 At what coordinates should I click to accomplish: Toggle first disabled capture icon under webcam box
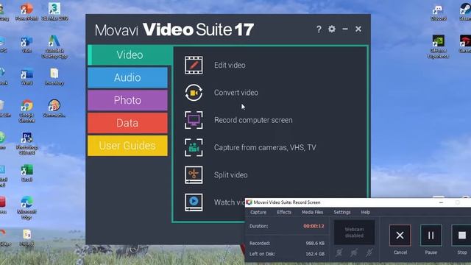[x=339, y=252]
